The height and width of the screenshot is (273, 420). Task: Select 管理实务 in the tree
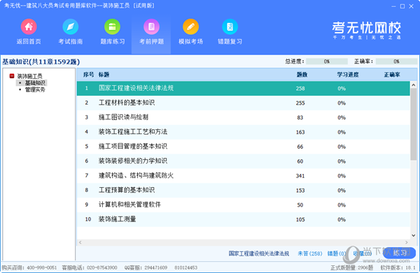[x=35, y=90]
